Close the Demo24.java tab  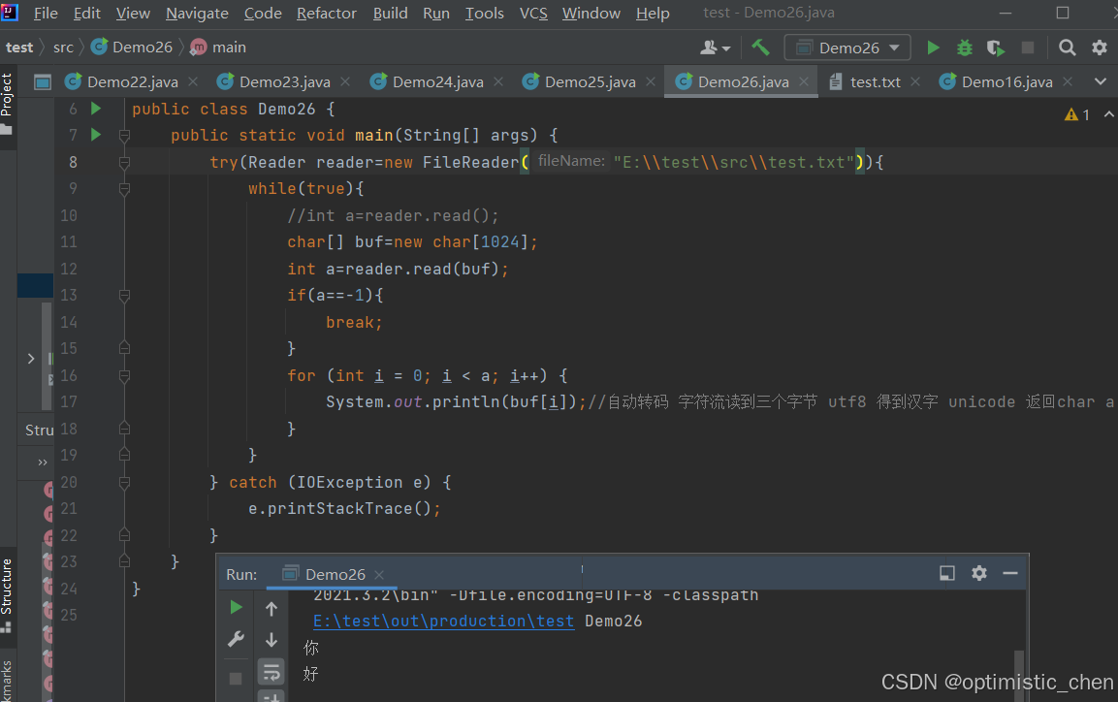[x=498, y=82]
